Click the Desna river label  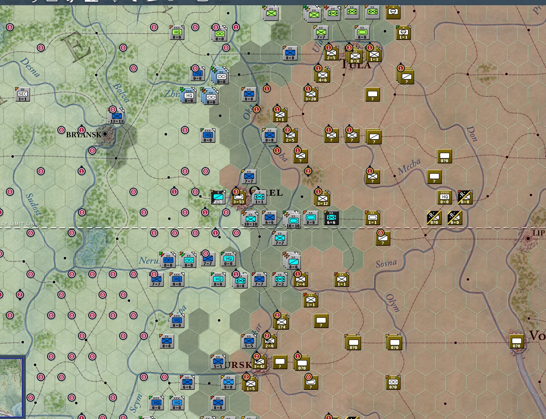tap(30, 68)
